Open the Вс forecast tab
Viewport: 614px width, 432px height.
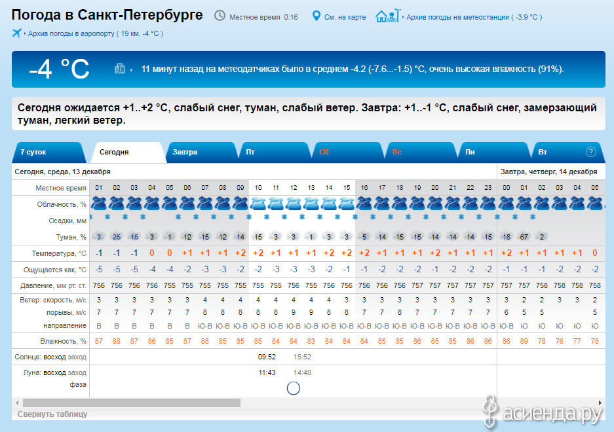click(421, 153)
